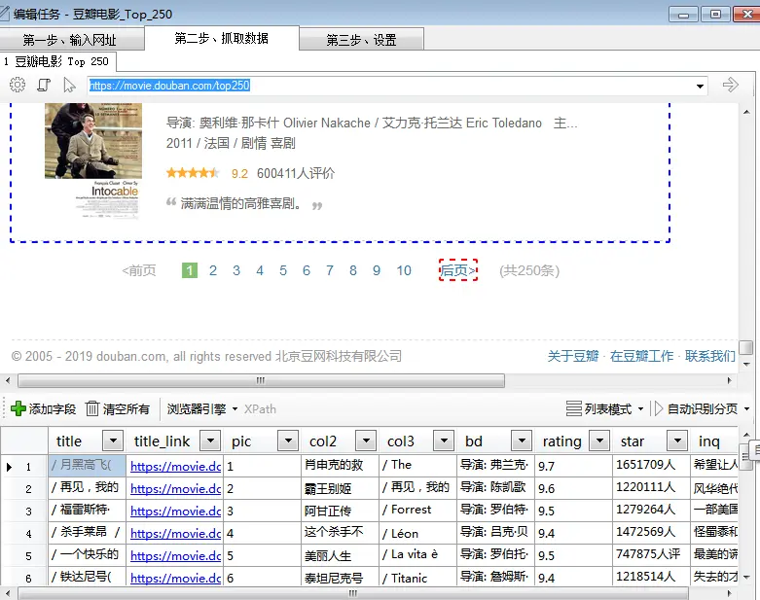This screenshot has height=600, width=760.
Task: Click the trash Clear All icon
Action: click(x=92, y=408)
